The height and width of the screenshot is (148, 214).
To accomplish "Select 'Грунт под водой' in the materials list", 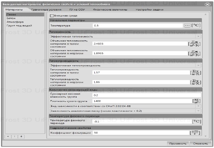I will [25, 26].
